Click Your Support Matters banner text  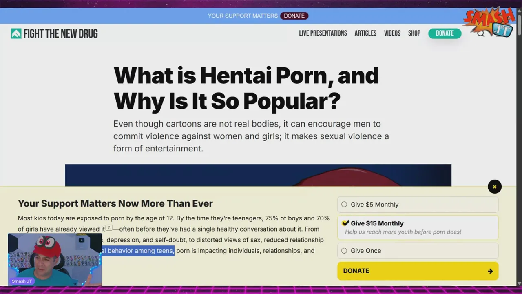coord(243,16)
